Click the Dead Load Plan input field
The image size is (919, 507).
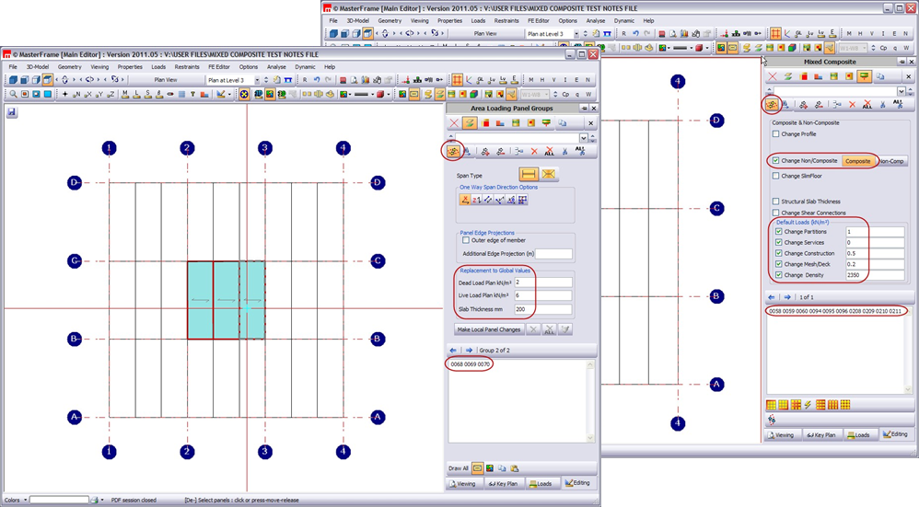pyautogui.click(x=542, y=282)
